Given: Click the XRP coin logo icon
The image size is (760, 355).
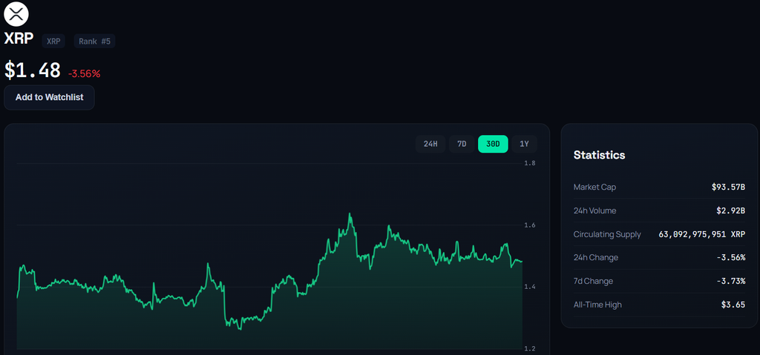Looking at the screenshot, I should [x=16, y=13].
